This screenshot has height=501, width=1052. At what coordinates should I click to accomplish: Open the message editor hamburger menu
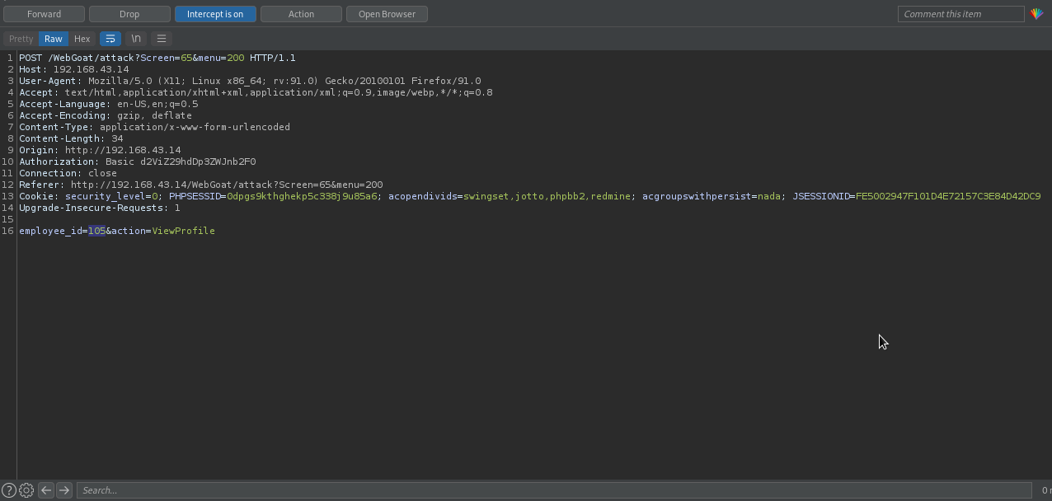click(162, 39)
